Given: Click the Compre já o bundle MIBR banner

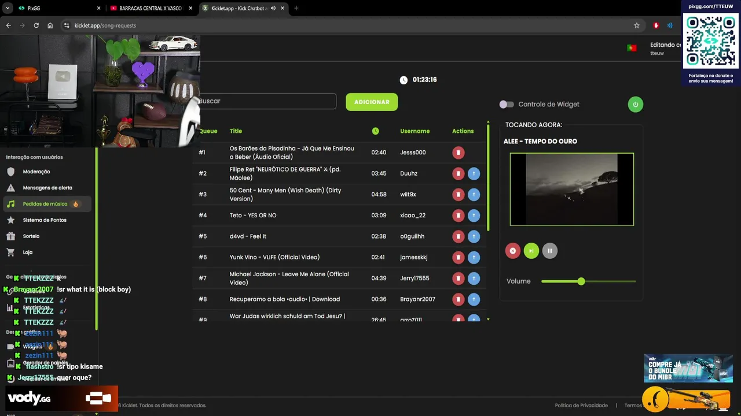Looking at the screenshot, I should click(x=688, y=368).
